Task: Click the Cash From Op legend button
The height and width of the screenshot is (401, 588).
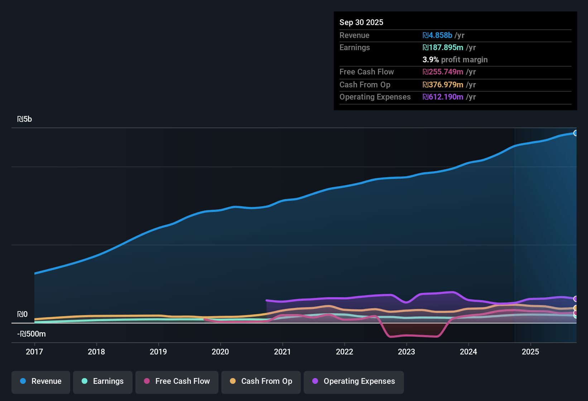Action: pyautogui.click(x=261, y=382)
